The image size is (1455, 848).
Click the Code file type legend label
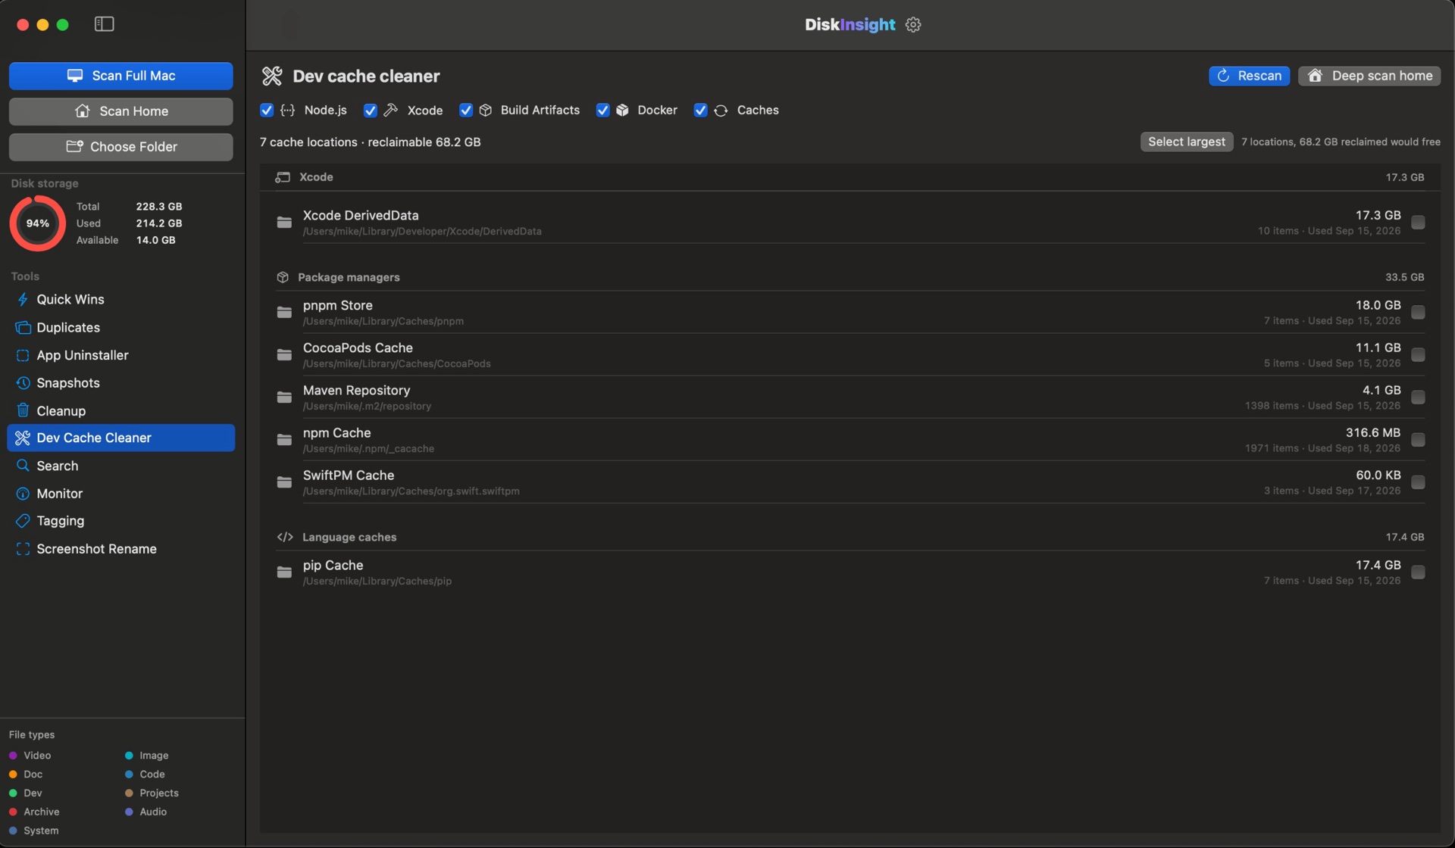(x=152, y=774)
